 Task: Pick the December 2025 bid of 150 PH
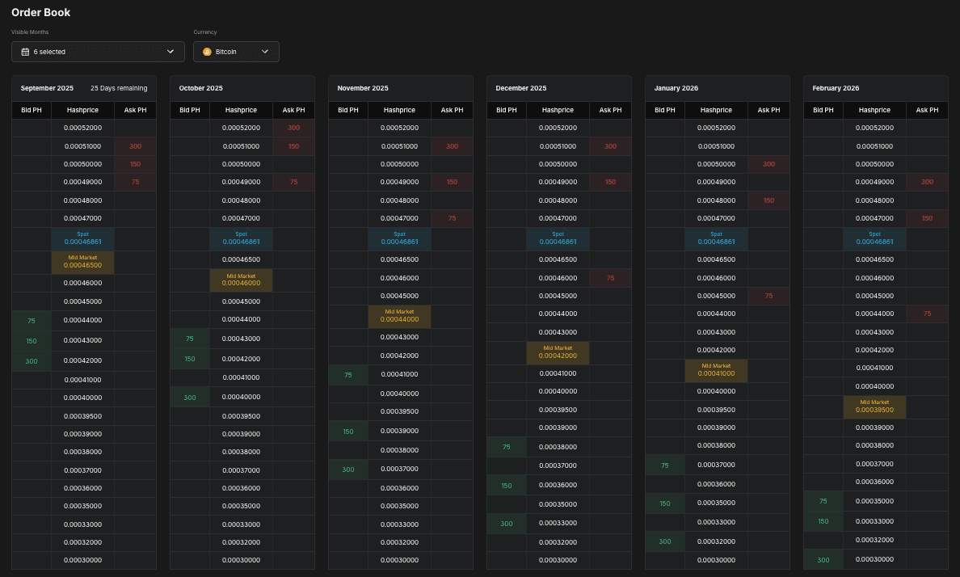point(507,486)
